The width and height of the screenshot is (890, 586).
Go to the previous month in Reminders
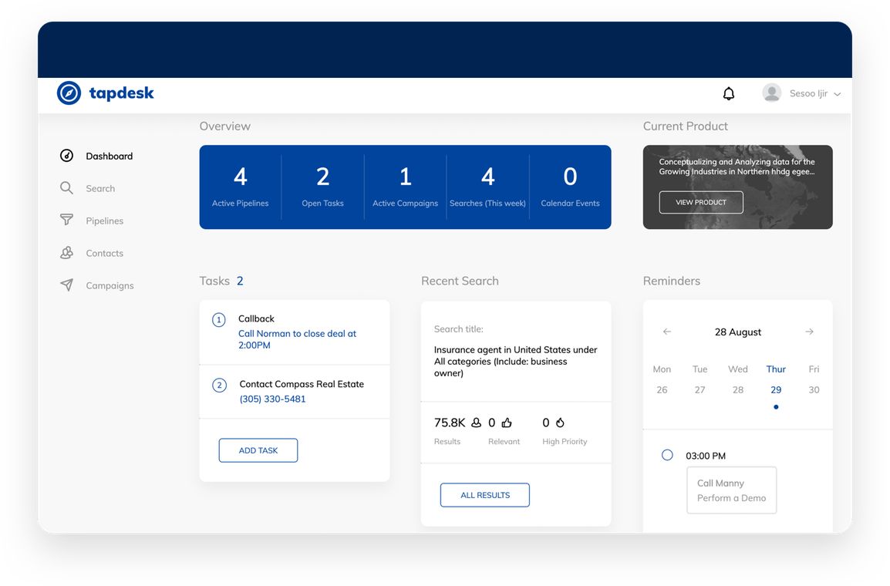(666, 332)
